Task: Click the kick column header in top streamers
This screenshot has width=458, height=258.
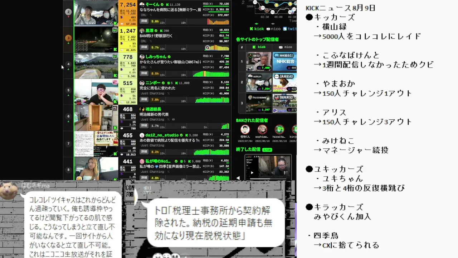Action: pos(259,47)
